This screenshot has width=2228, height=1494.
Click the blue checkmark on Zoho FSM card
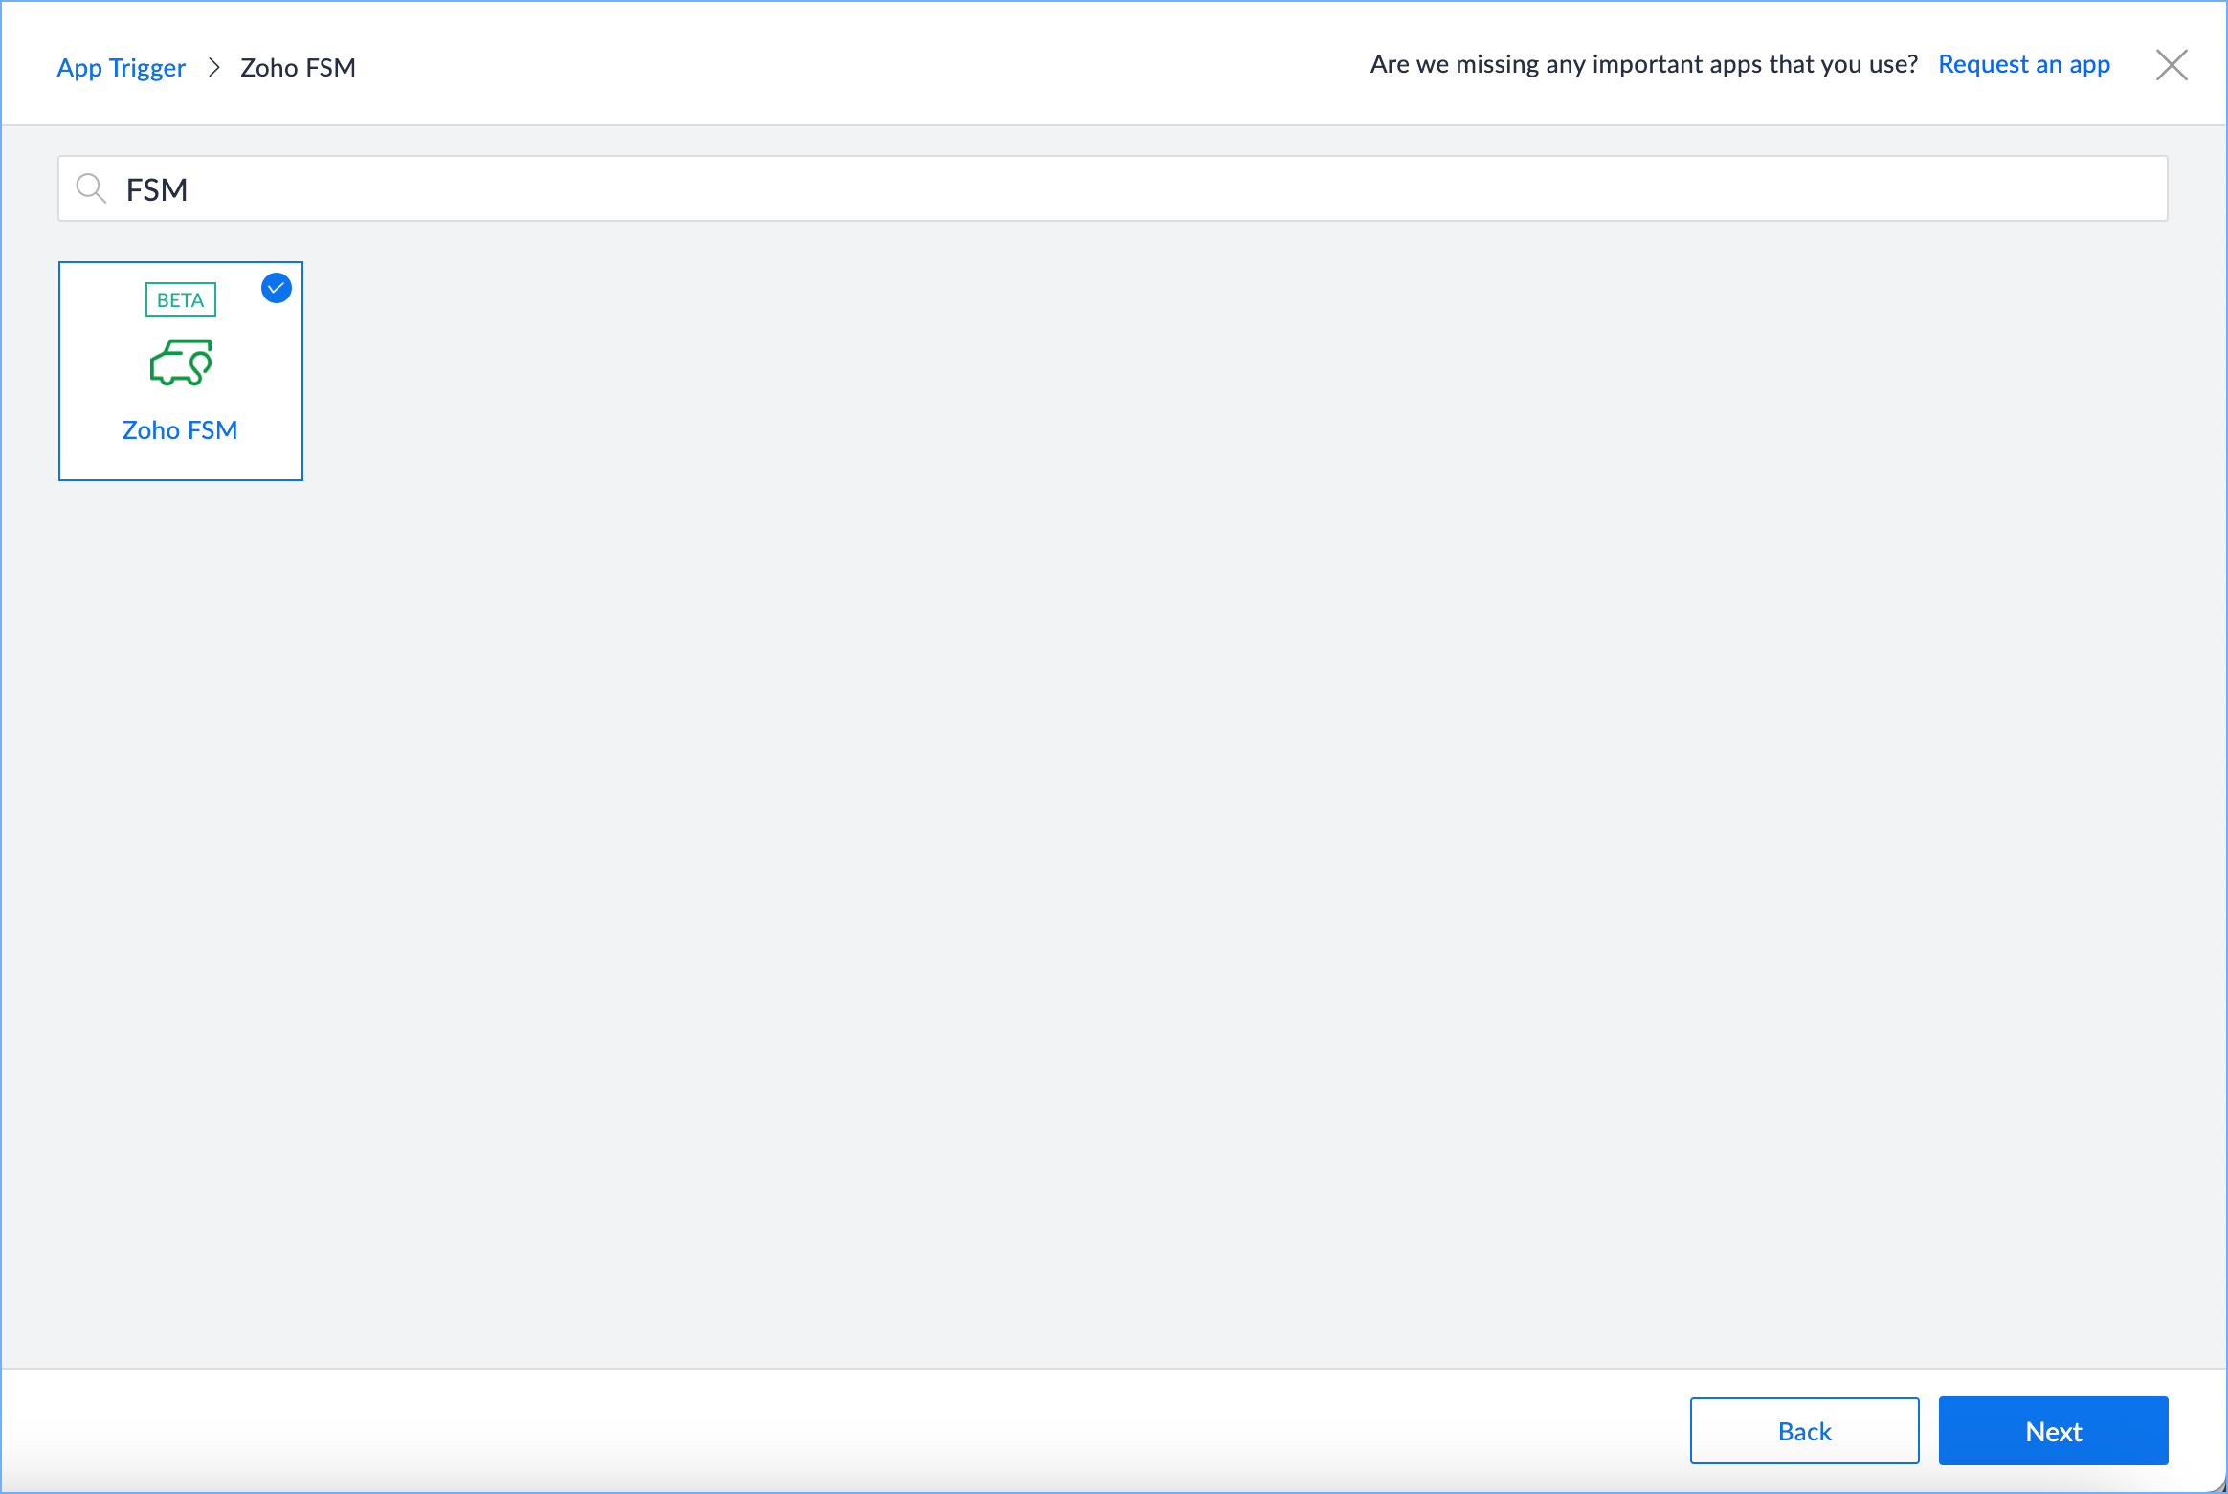point(277,288)
